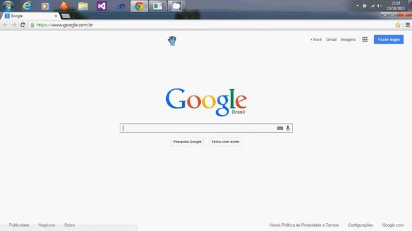Open the blue binoculars-style taskbar icon
Image resolution: width=412 pixels, height=231 pixels.
(x=120, y=6)
